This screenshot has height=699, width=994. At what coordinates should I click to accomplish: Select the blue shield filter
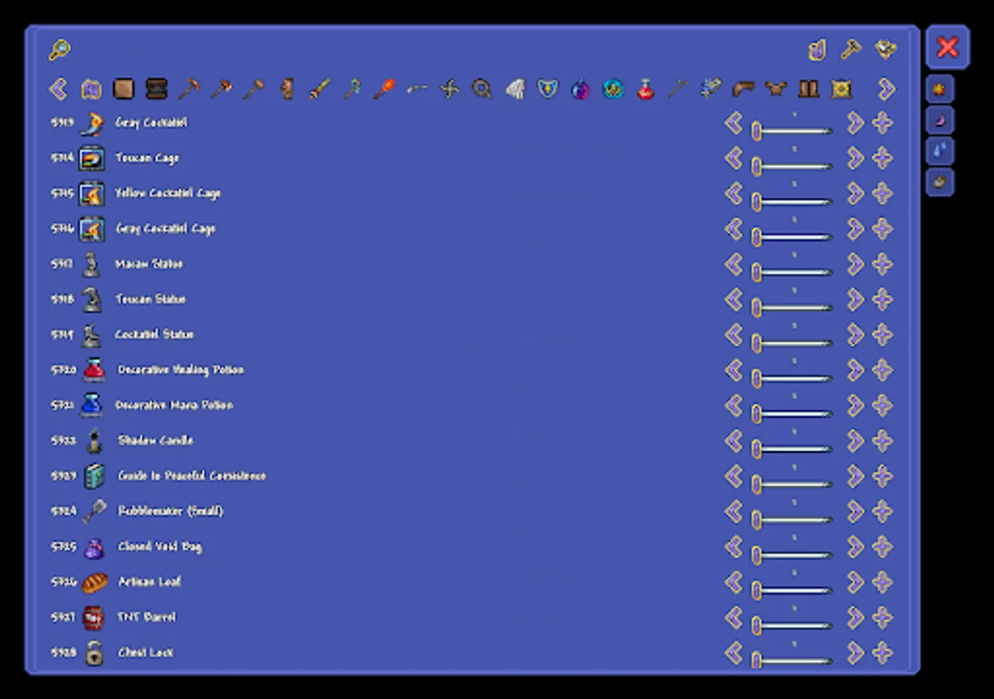coord(547,89)
